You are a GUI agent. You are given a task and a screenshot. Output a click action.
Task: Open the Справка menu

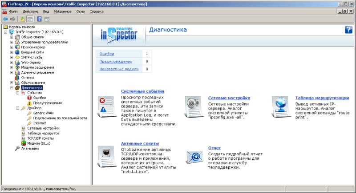coord(97,11)
